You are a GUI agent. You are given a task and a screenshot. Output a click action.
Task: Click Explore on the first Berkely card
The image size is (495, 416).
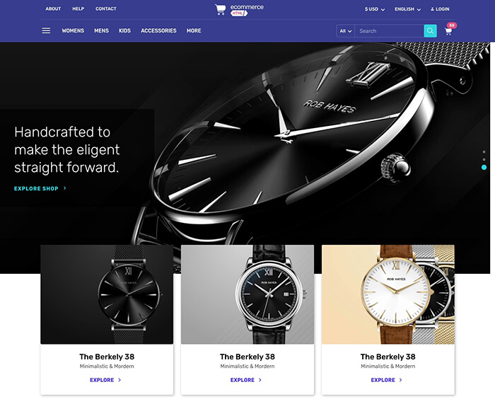click(102, 380)
